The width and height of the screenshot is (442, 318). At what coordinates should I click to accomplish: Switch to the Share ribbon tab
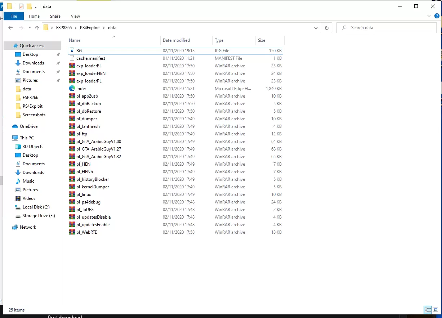coord(55,16)
